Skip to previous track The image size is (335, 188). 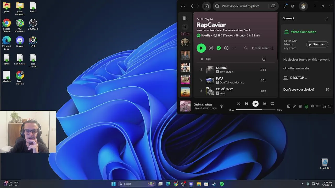[x=246, y=104]
